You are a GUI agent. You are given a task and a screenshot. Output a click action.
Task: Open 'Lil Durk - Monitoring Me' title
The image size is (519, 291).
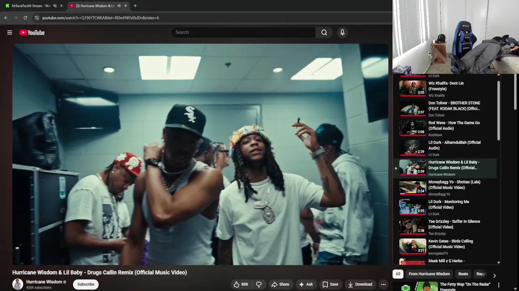click(x=449, y=205)
